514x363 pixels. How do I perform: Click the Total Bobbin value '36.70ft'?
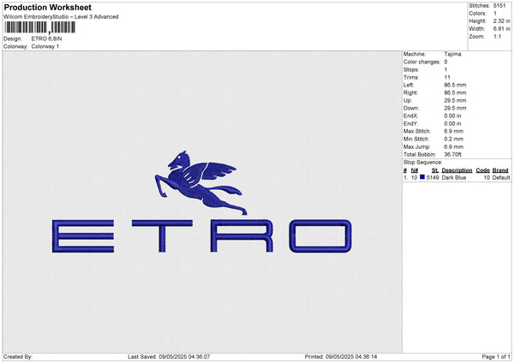click(452, 154)
